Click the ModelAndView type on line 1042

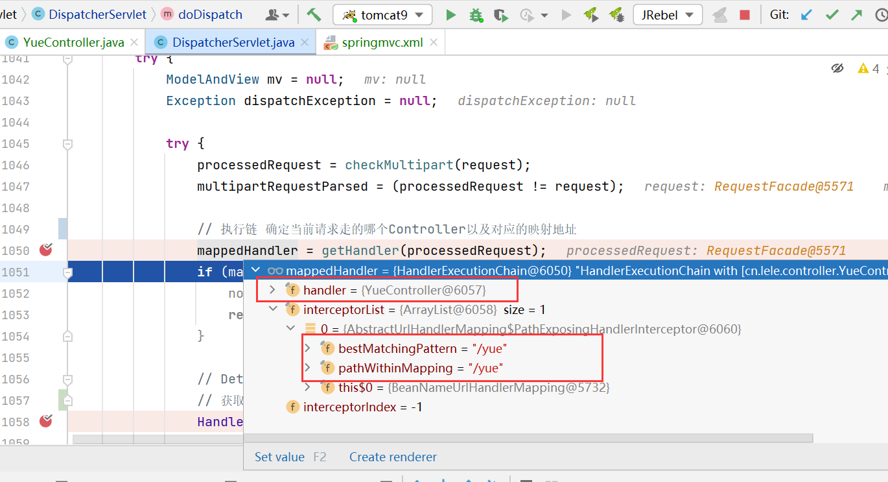pyautogui.click(x=213, y=79)
